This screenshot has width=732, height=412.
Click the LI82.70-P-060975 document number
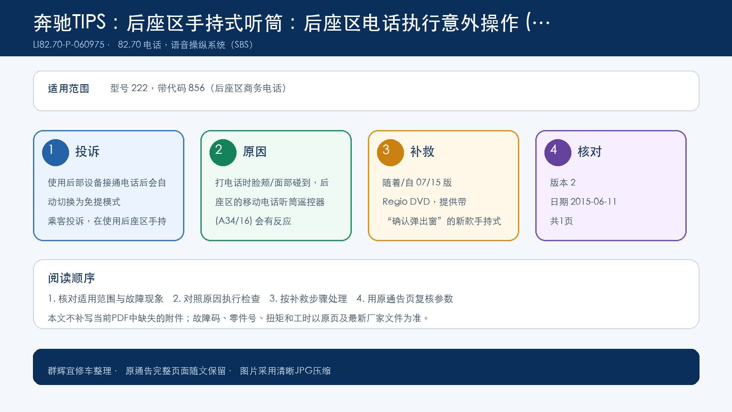coord(69,45)
